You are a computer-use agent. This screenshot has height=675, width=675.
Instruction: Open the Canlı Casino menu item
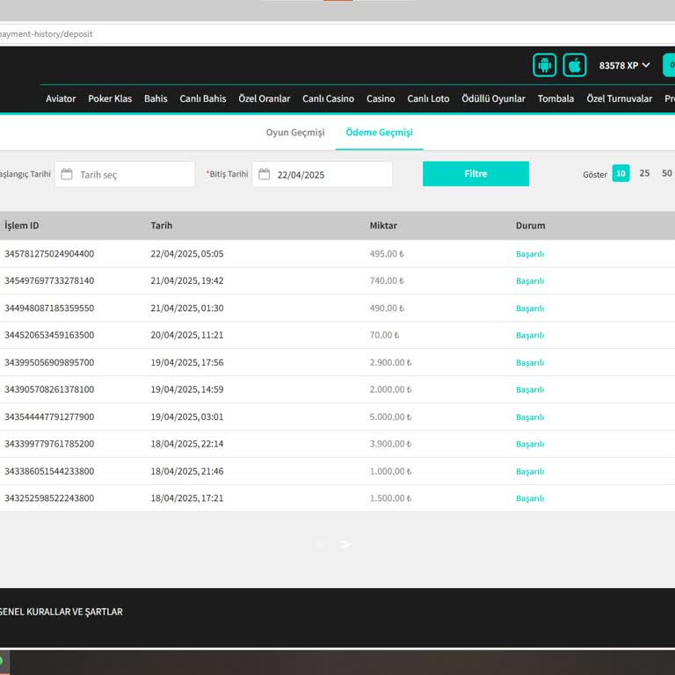click(328, 98)
